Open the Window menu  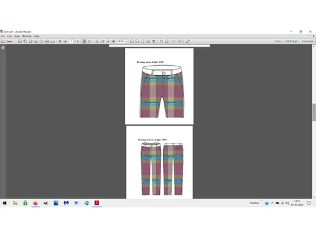click(x=27, y=36)
